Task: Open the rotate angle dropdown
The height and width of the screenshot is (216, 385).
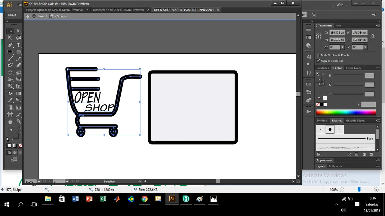Action: click(342, 47)
